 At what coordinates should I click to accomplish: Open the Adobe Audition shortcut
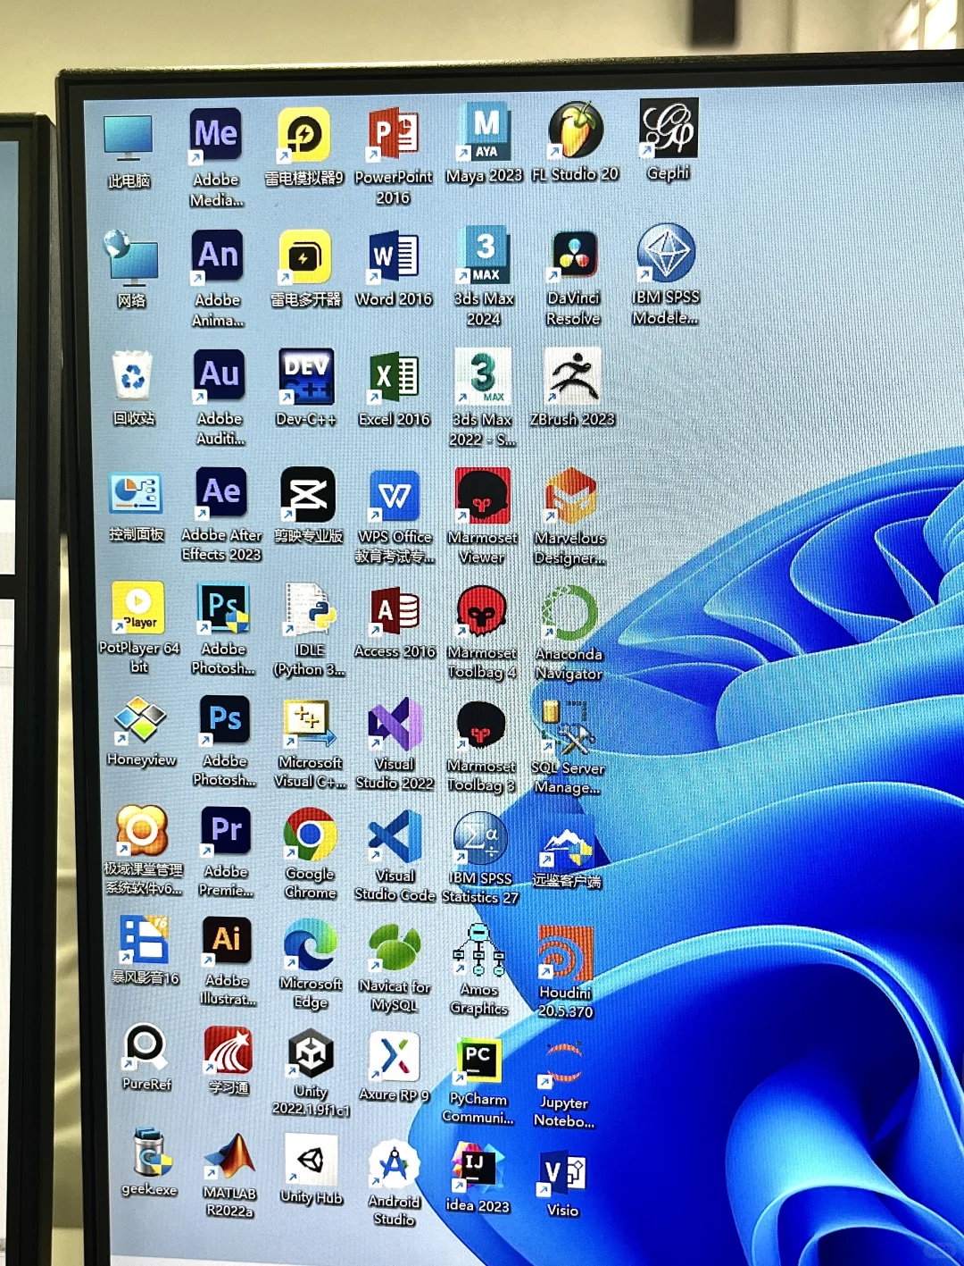[x=220, y=376]
